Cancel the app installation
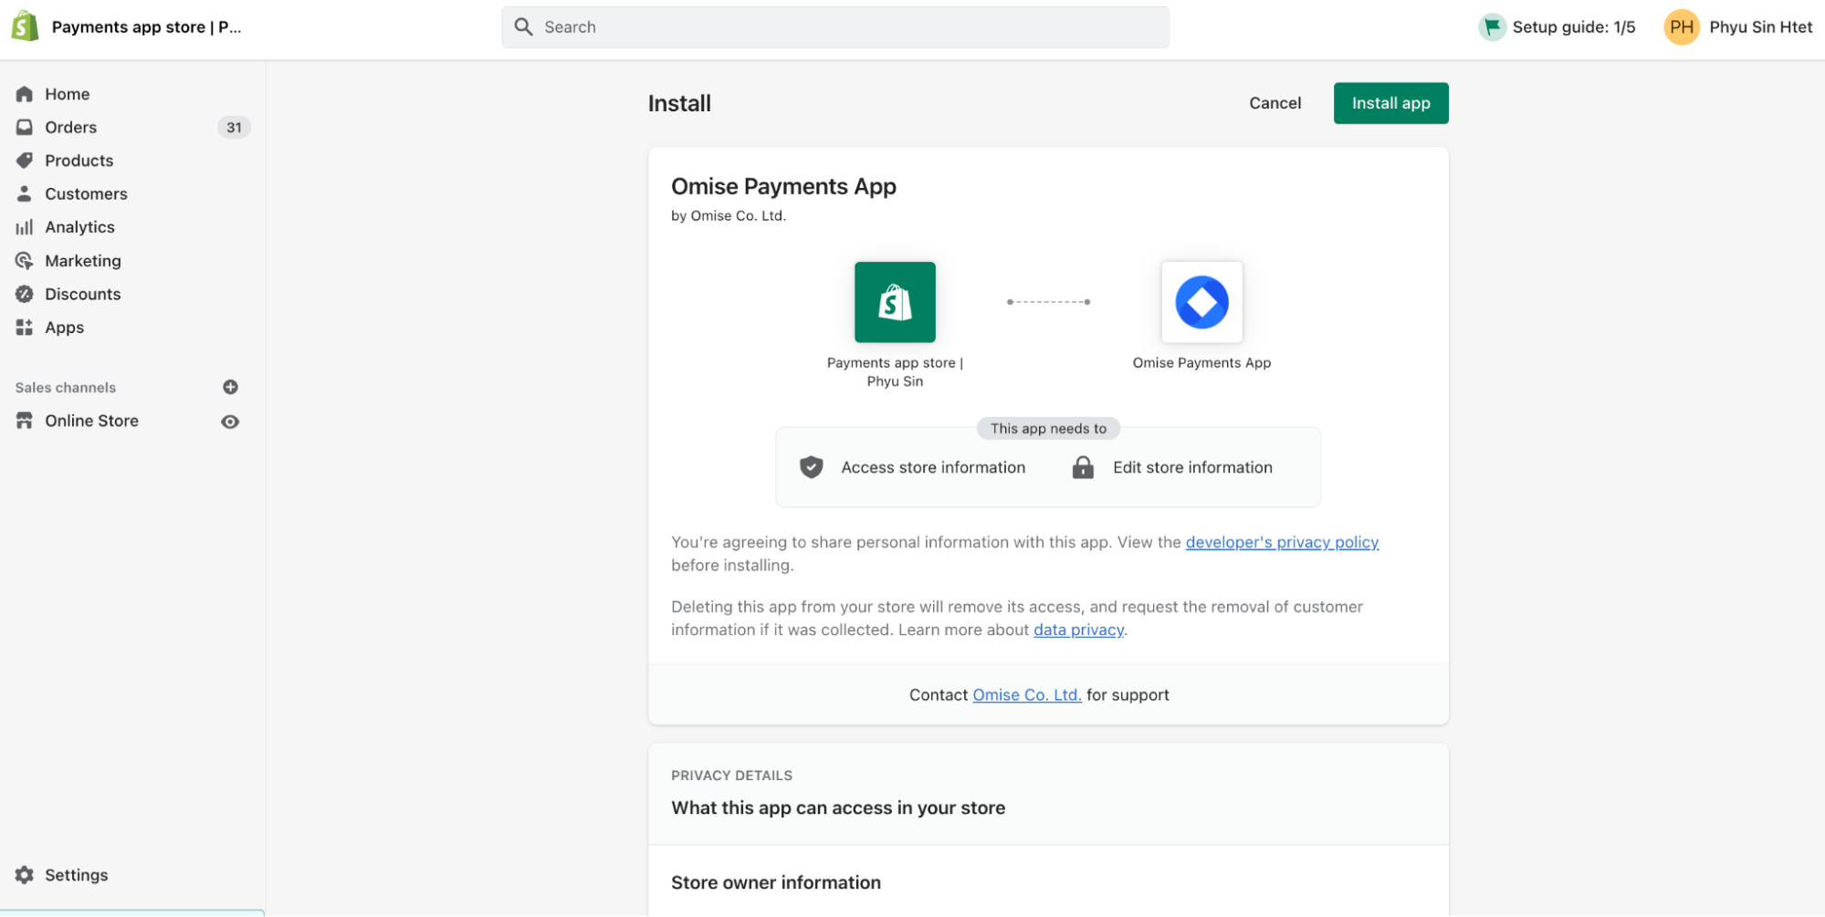Screen dimensions: 1825x917 tap(1274, 103)
